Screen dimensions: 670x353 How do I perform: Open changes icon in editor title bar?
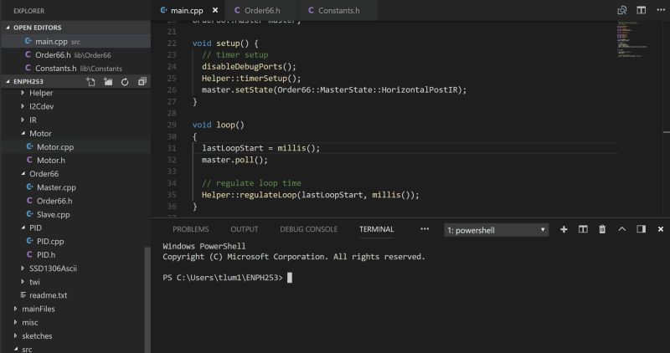point(622,10)
